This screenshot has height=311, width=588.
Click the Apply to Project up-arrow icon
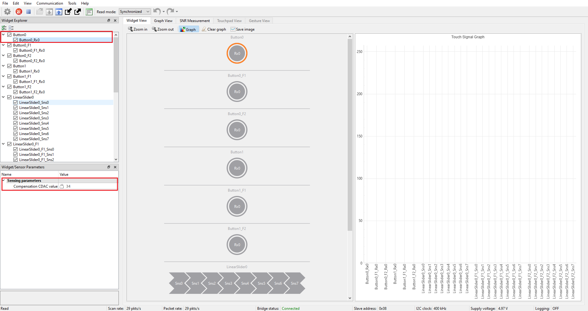(x=59, y=12)
